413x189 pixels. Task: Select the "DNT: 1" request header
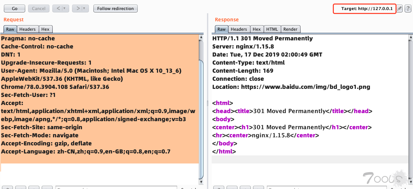[x=11, y=55]
